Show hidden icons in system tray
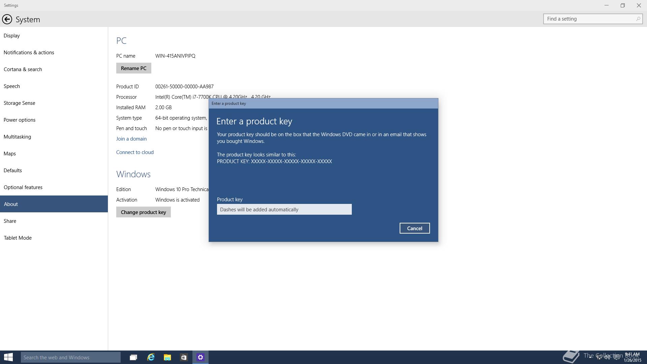 click(x=590, y=357)
